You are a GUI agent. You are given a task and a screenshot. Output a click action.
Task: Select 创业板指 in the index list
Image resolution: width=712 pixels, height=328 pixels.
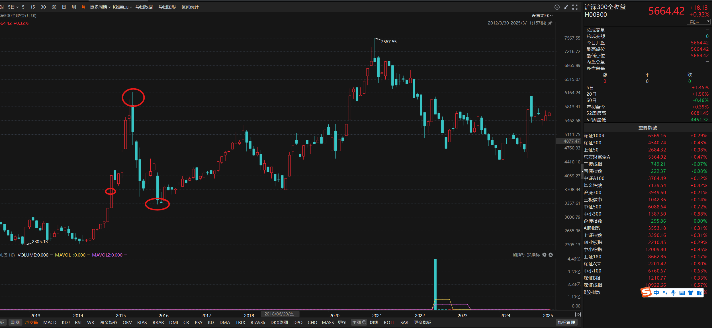pyautogui.click(x=593, y=242)
